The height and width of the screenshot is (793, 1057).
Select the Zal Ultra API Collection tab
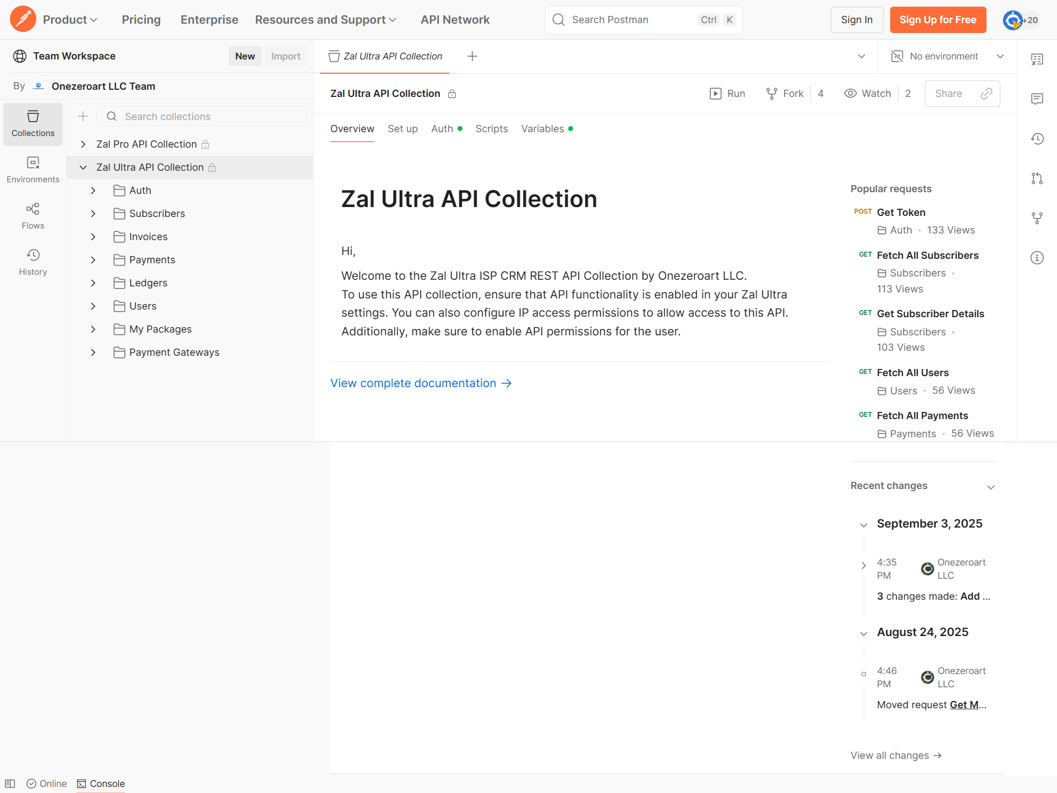coord(385,56)
